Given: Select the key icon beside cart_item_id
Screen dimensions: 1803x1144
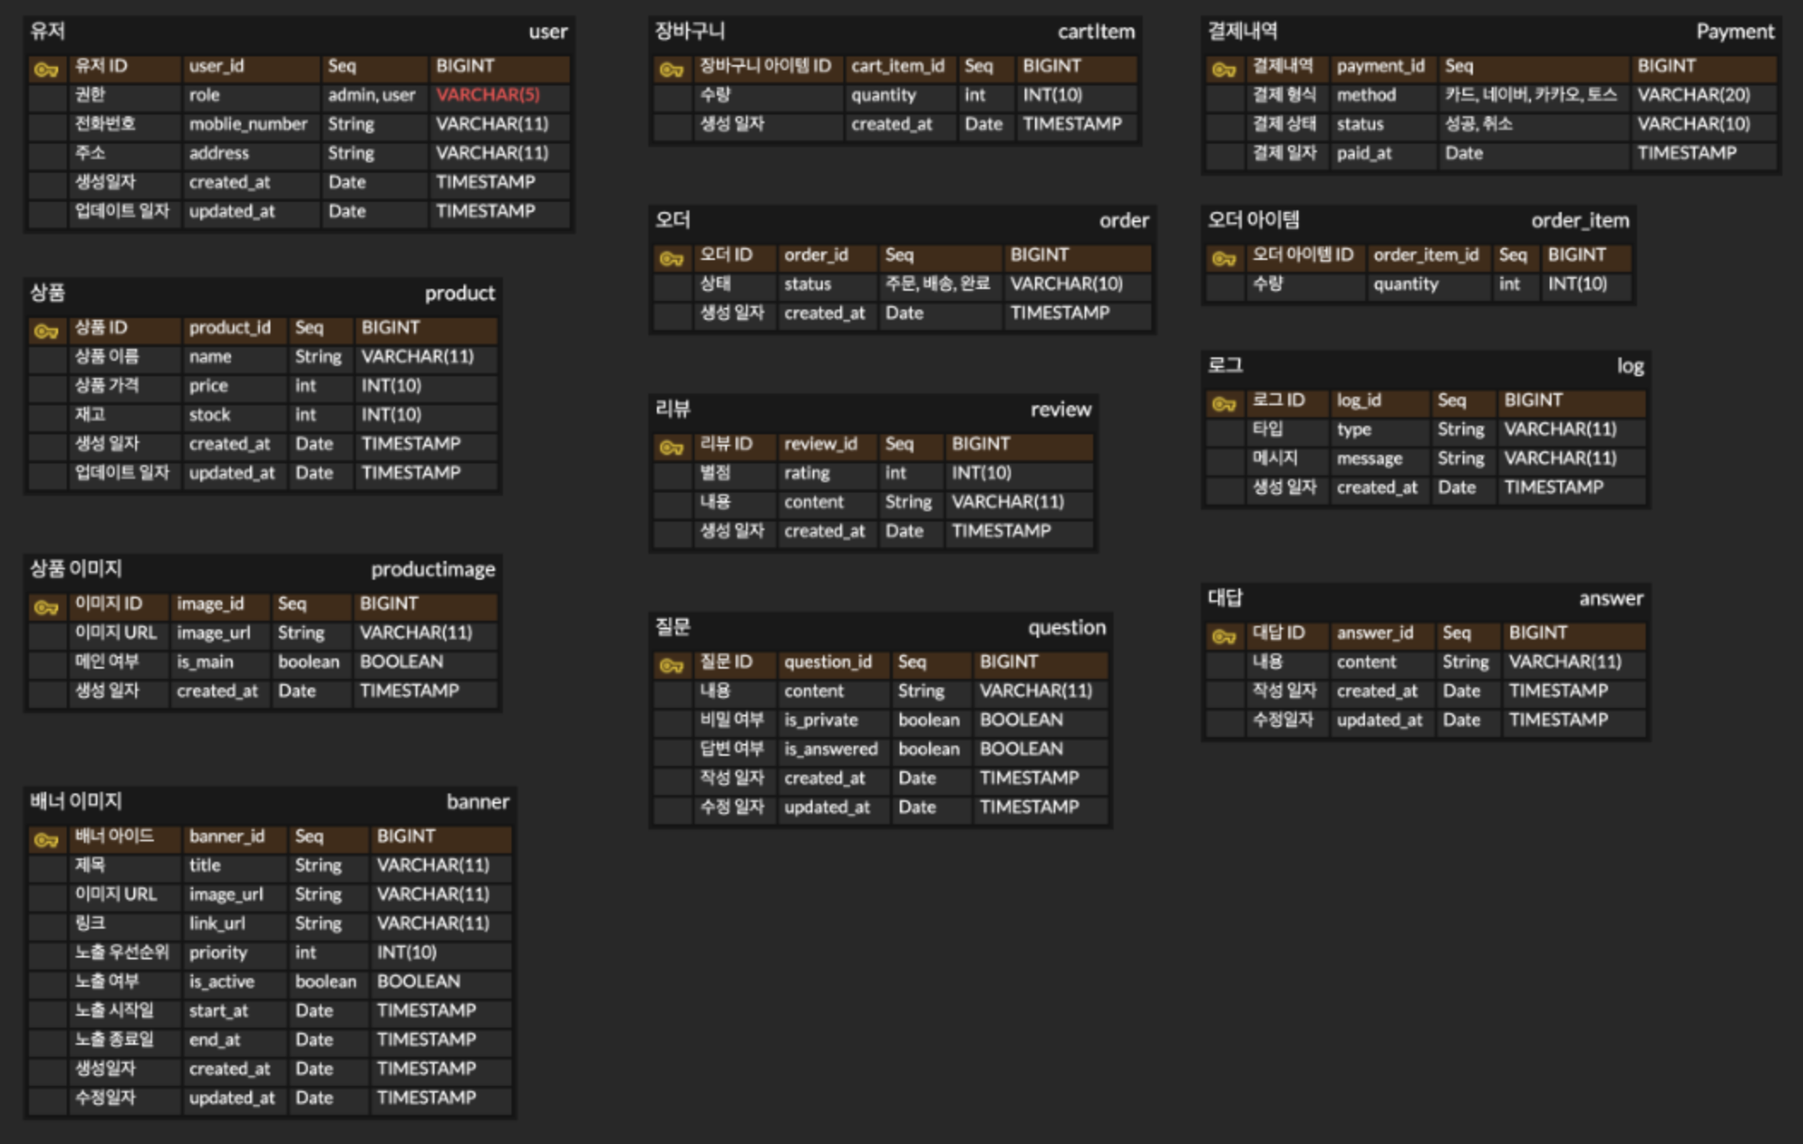Looking at the screenshot, I should (x=671, y=69).
